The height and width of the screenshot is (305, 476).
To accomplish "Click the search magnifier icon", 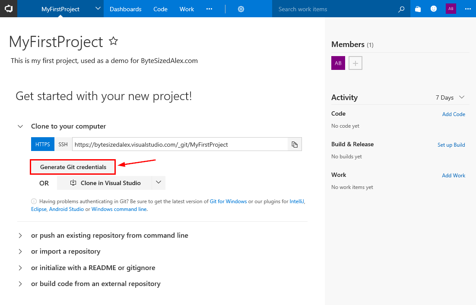I will click(401, 9).
